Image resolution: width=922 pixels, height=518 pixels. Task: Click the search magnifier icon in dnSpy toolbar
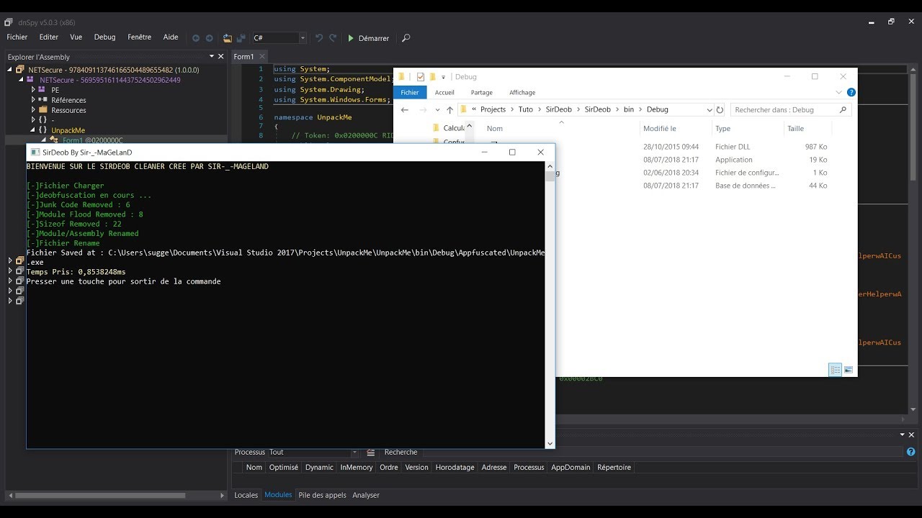tap(406, 38)
